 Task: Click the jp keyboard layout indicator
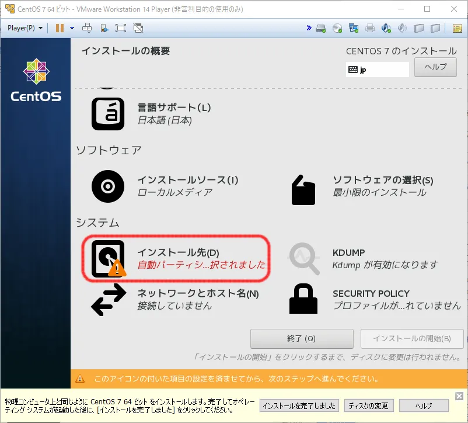tap(378, 70)
